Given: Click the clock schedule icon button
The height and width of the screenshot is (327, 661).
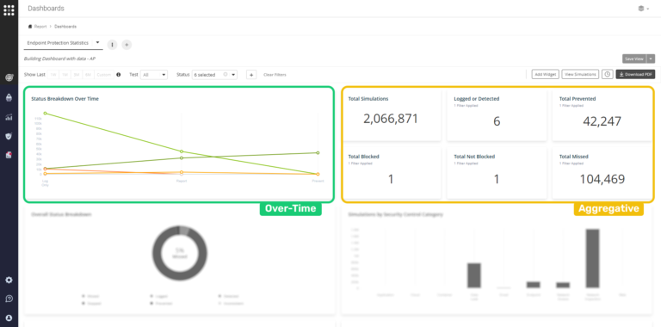Looking at the screenshot, I should pos(607,74).
